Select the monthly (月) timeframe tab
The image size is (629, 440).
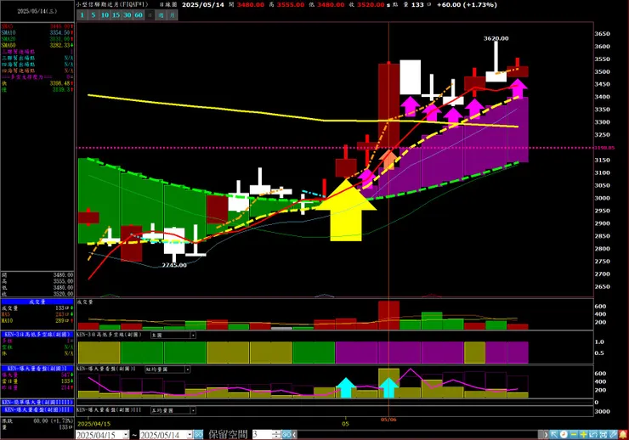coord(172,15)
